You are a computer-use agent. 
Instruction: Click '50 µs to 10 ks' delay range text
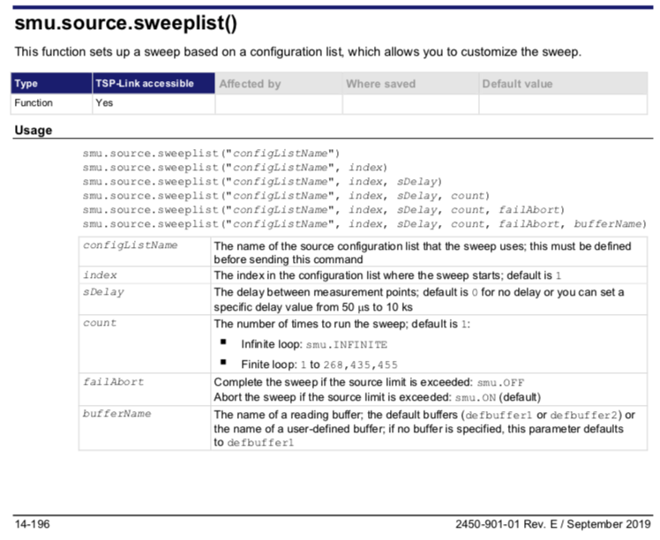tap(377, 307)
